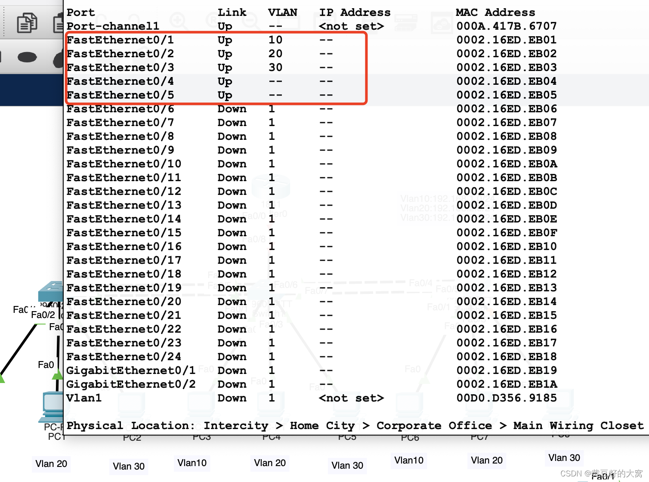Click the Vlan1 interface row name
The height and width of the screenshot is (482, 649).
(x=84, y=398)
